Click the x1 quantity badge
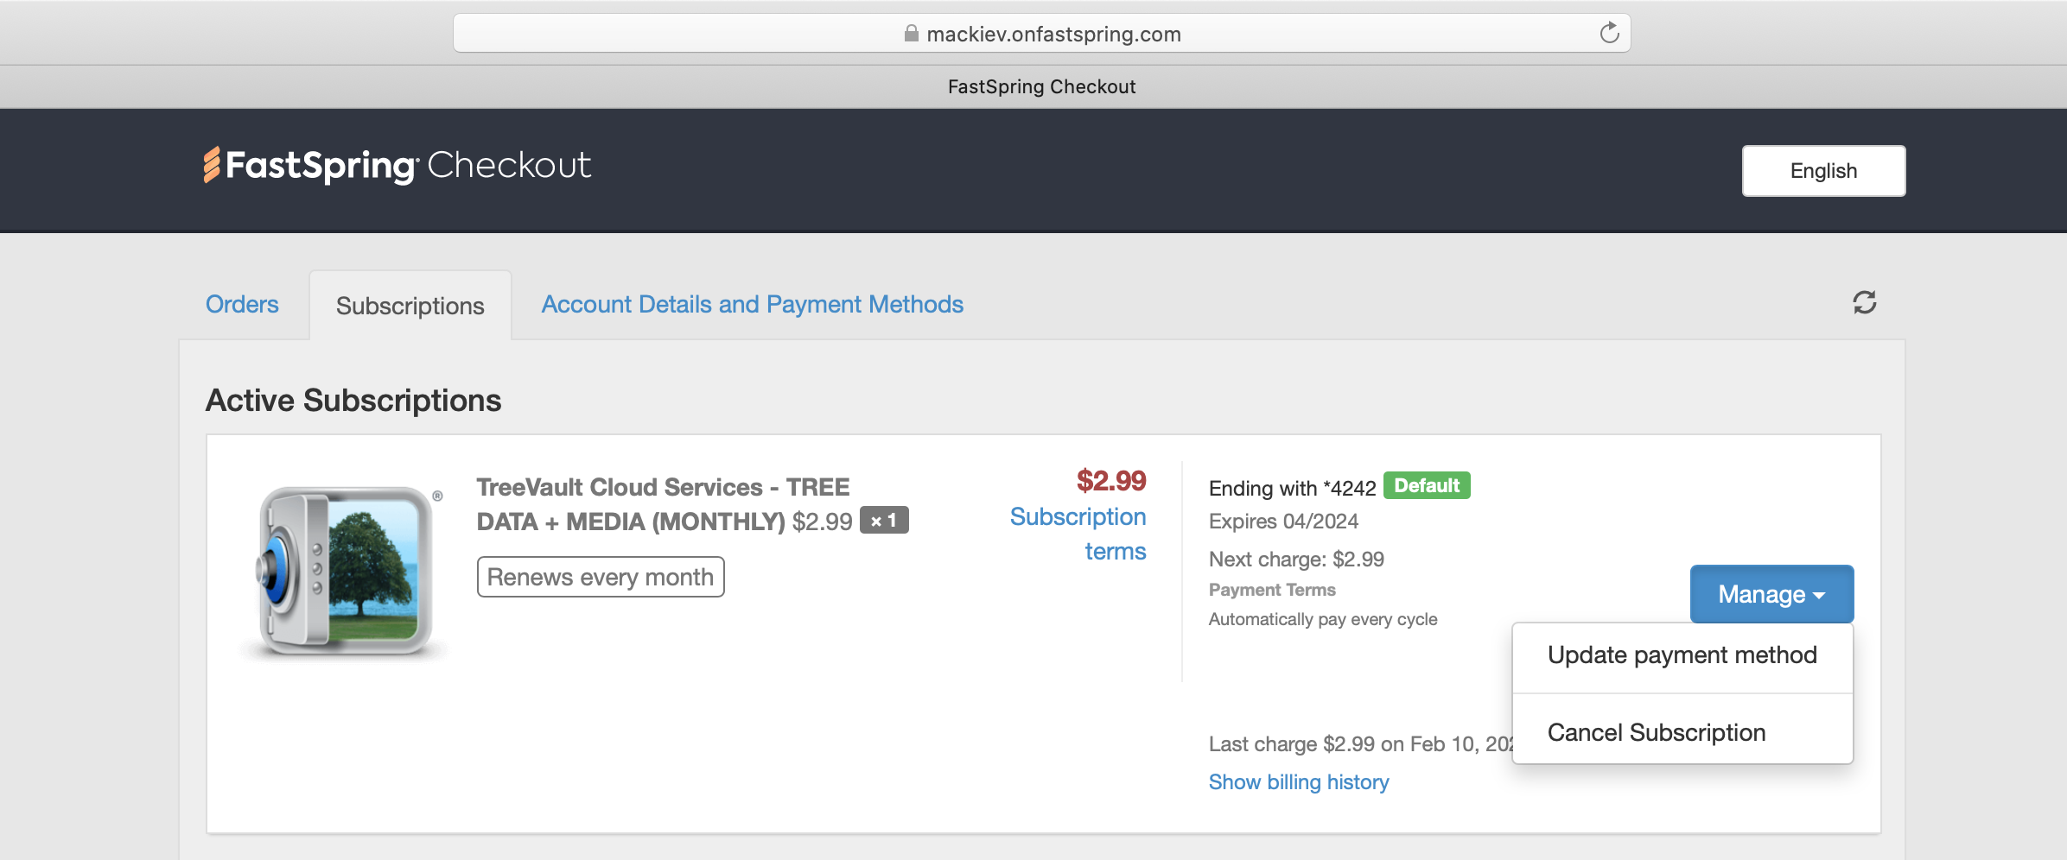 coord(883,521)
